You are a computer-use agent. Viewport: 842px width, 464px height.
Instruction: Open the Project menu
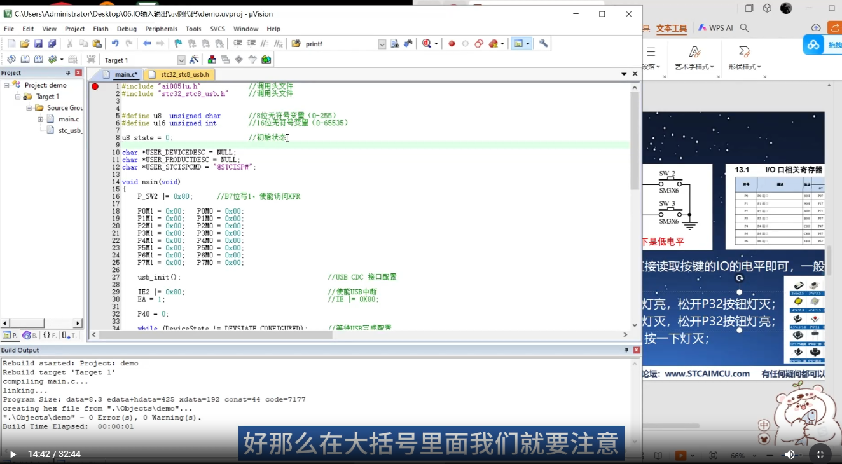74,29
